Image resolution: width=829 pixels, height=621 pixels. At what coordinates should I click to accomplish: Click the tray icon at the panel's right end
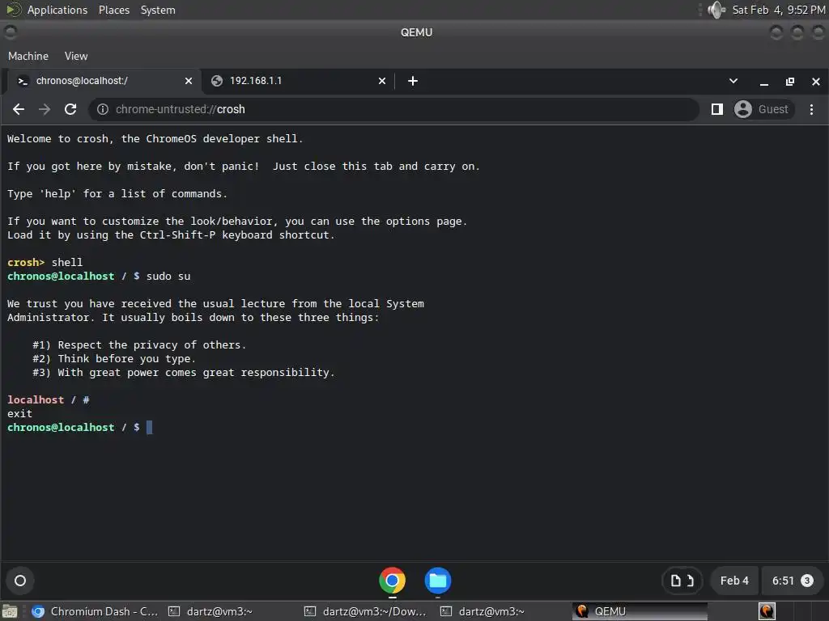(x=767, y=611)
